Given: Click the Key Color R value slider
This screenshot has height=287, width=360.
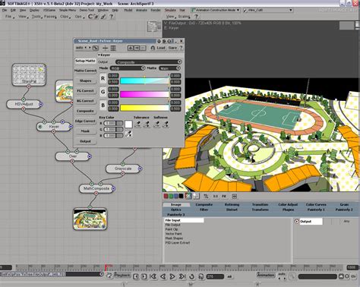Looking at the screenshot, I should pyautogui.click(x=114, y=123).
